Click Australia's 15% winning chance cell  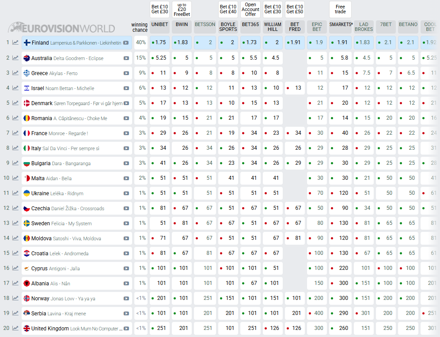tap(141, 58)
